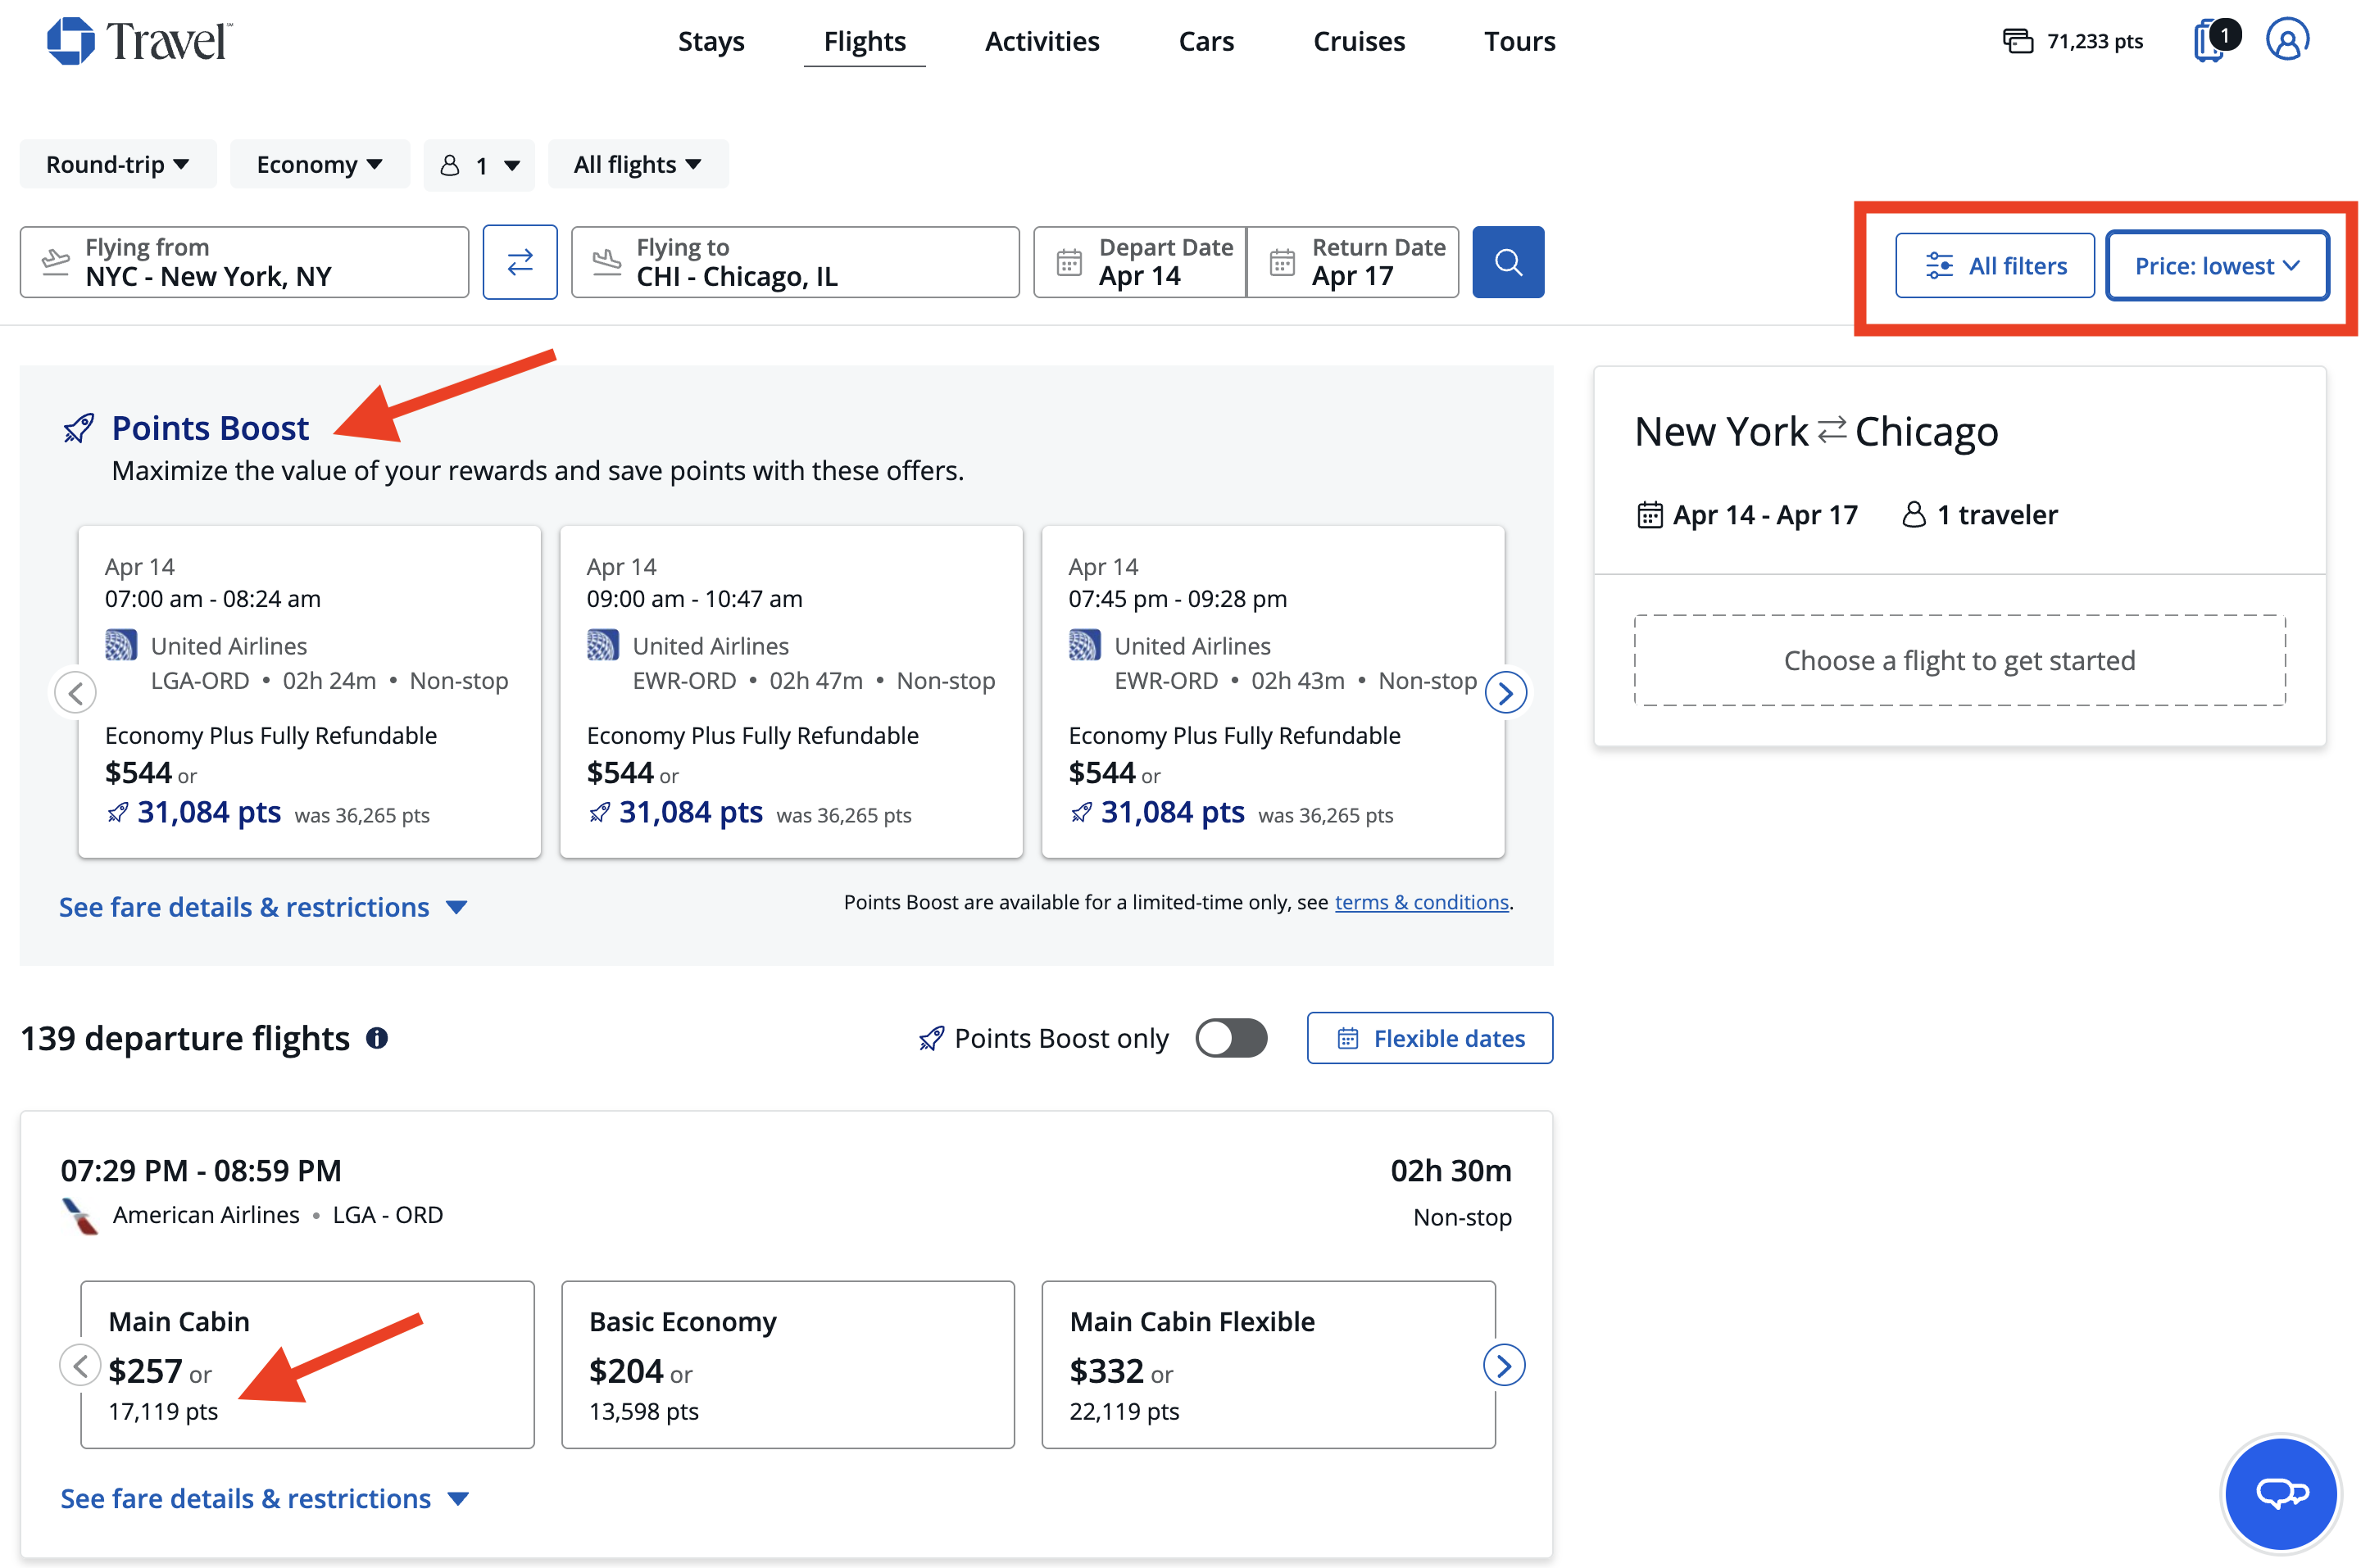Click the Return Date Apr 17 field
The width and height of the screenshot is (2370, 1568).
click(1352, 262)
